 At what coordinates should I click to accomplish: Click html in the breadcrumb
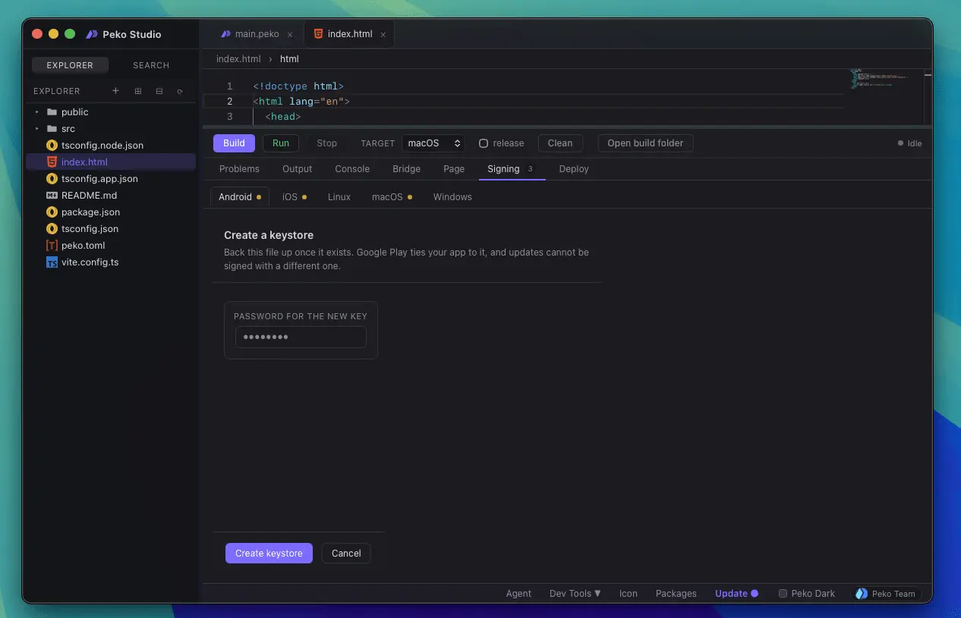click(x=289, y=59)
